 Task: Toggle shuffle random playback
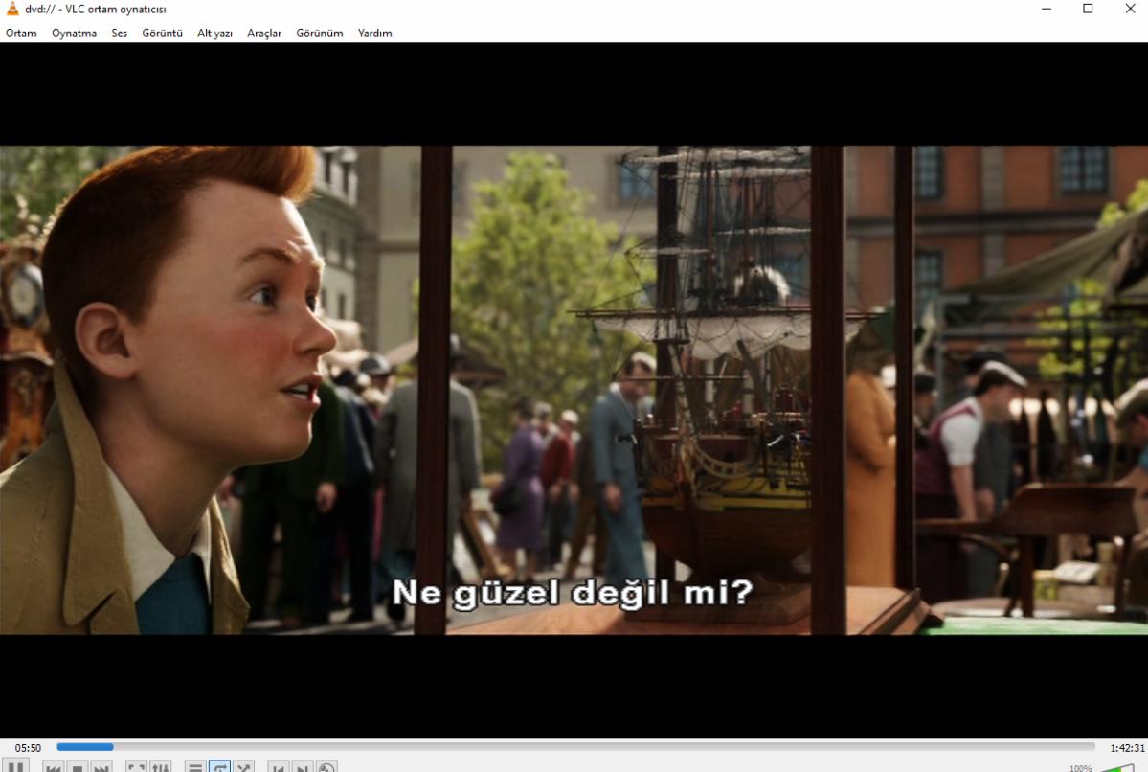(x=244, y=767)
